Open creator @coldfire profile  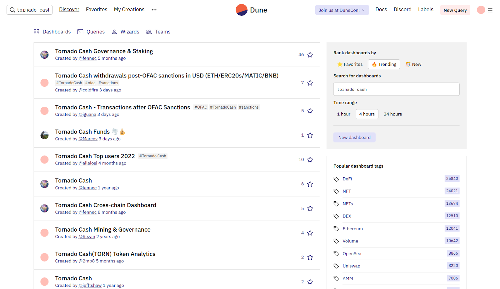(x=88, y=90)
